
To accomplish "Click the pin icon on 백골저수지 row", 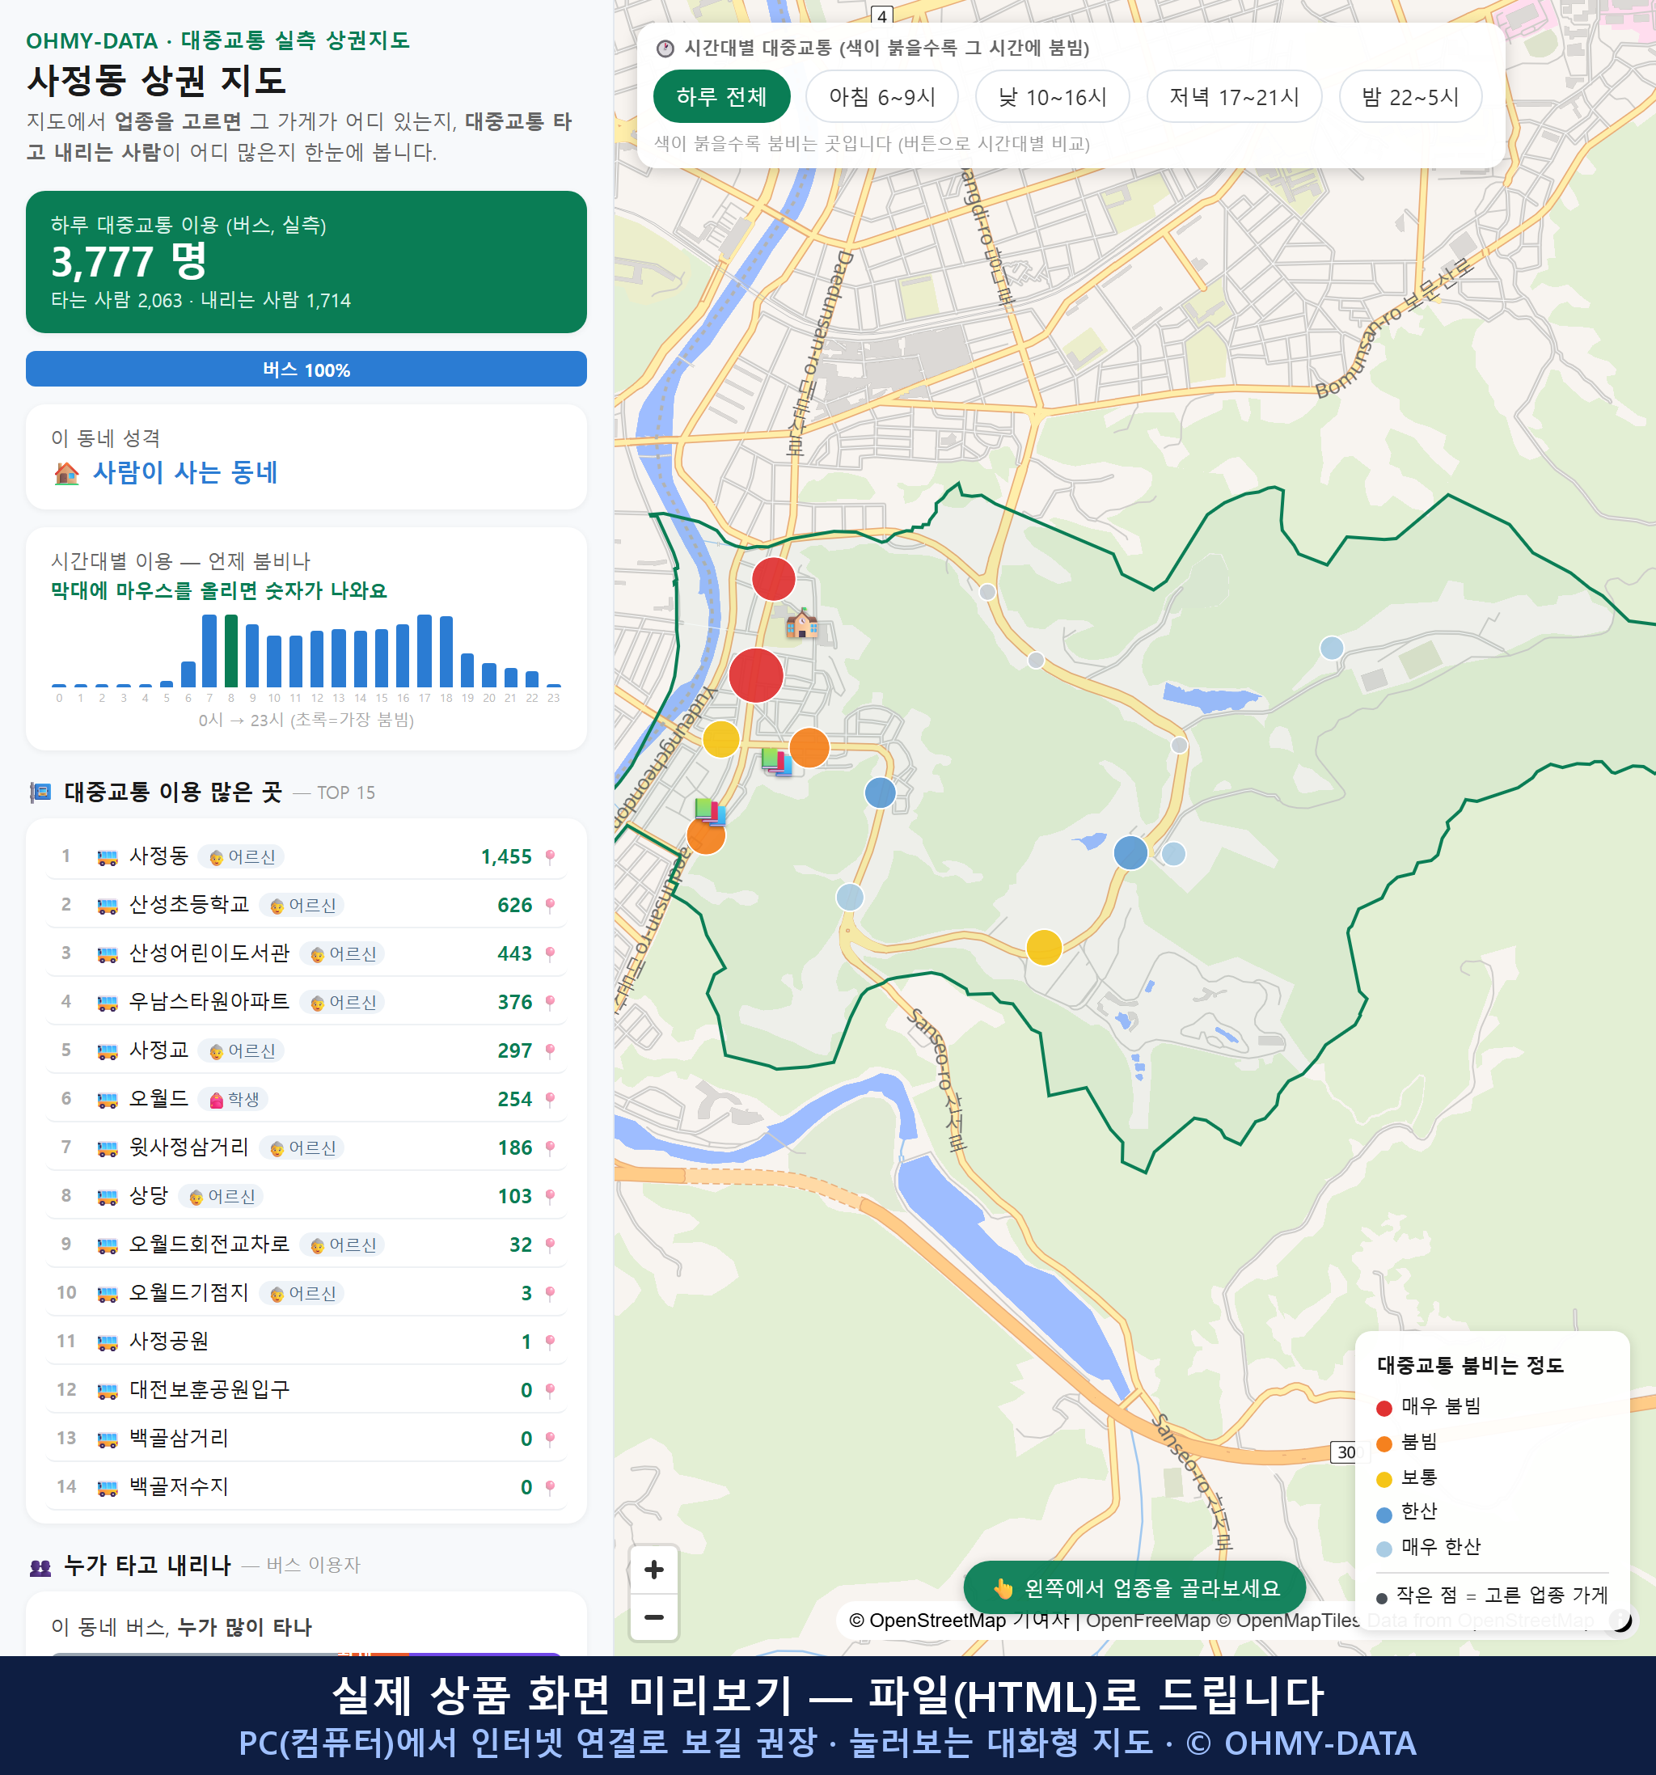I will (x=550, y=1487).
